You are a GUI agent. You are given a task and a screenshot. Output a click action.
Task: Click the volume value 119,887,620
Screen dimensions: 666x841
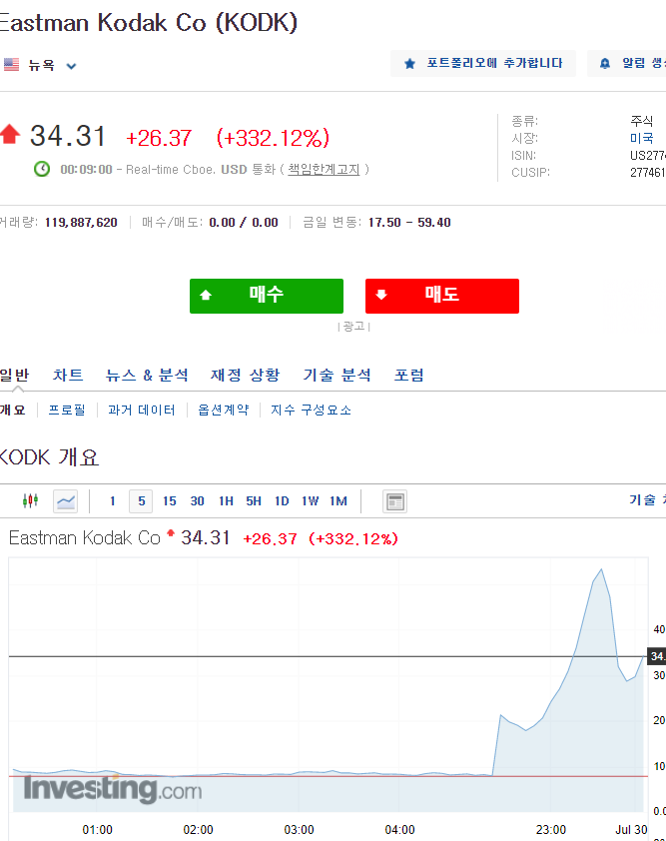pos(81,223)
